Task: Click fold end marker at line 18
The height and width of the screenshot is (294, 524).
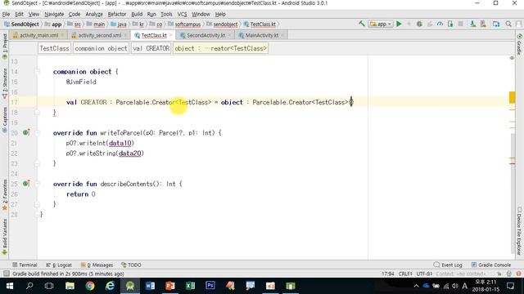Action: click(x=38, y=113)
